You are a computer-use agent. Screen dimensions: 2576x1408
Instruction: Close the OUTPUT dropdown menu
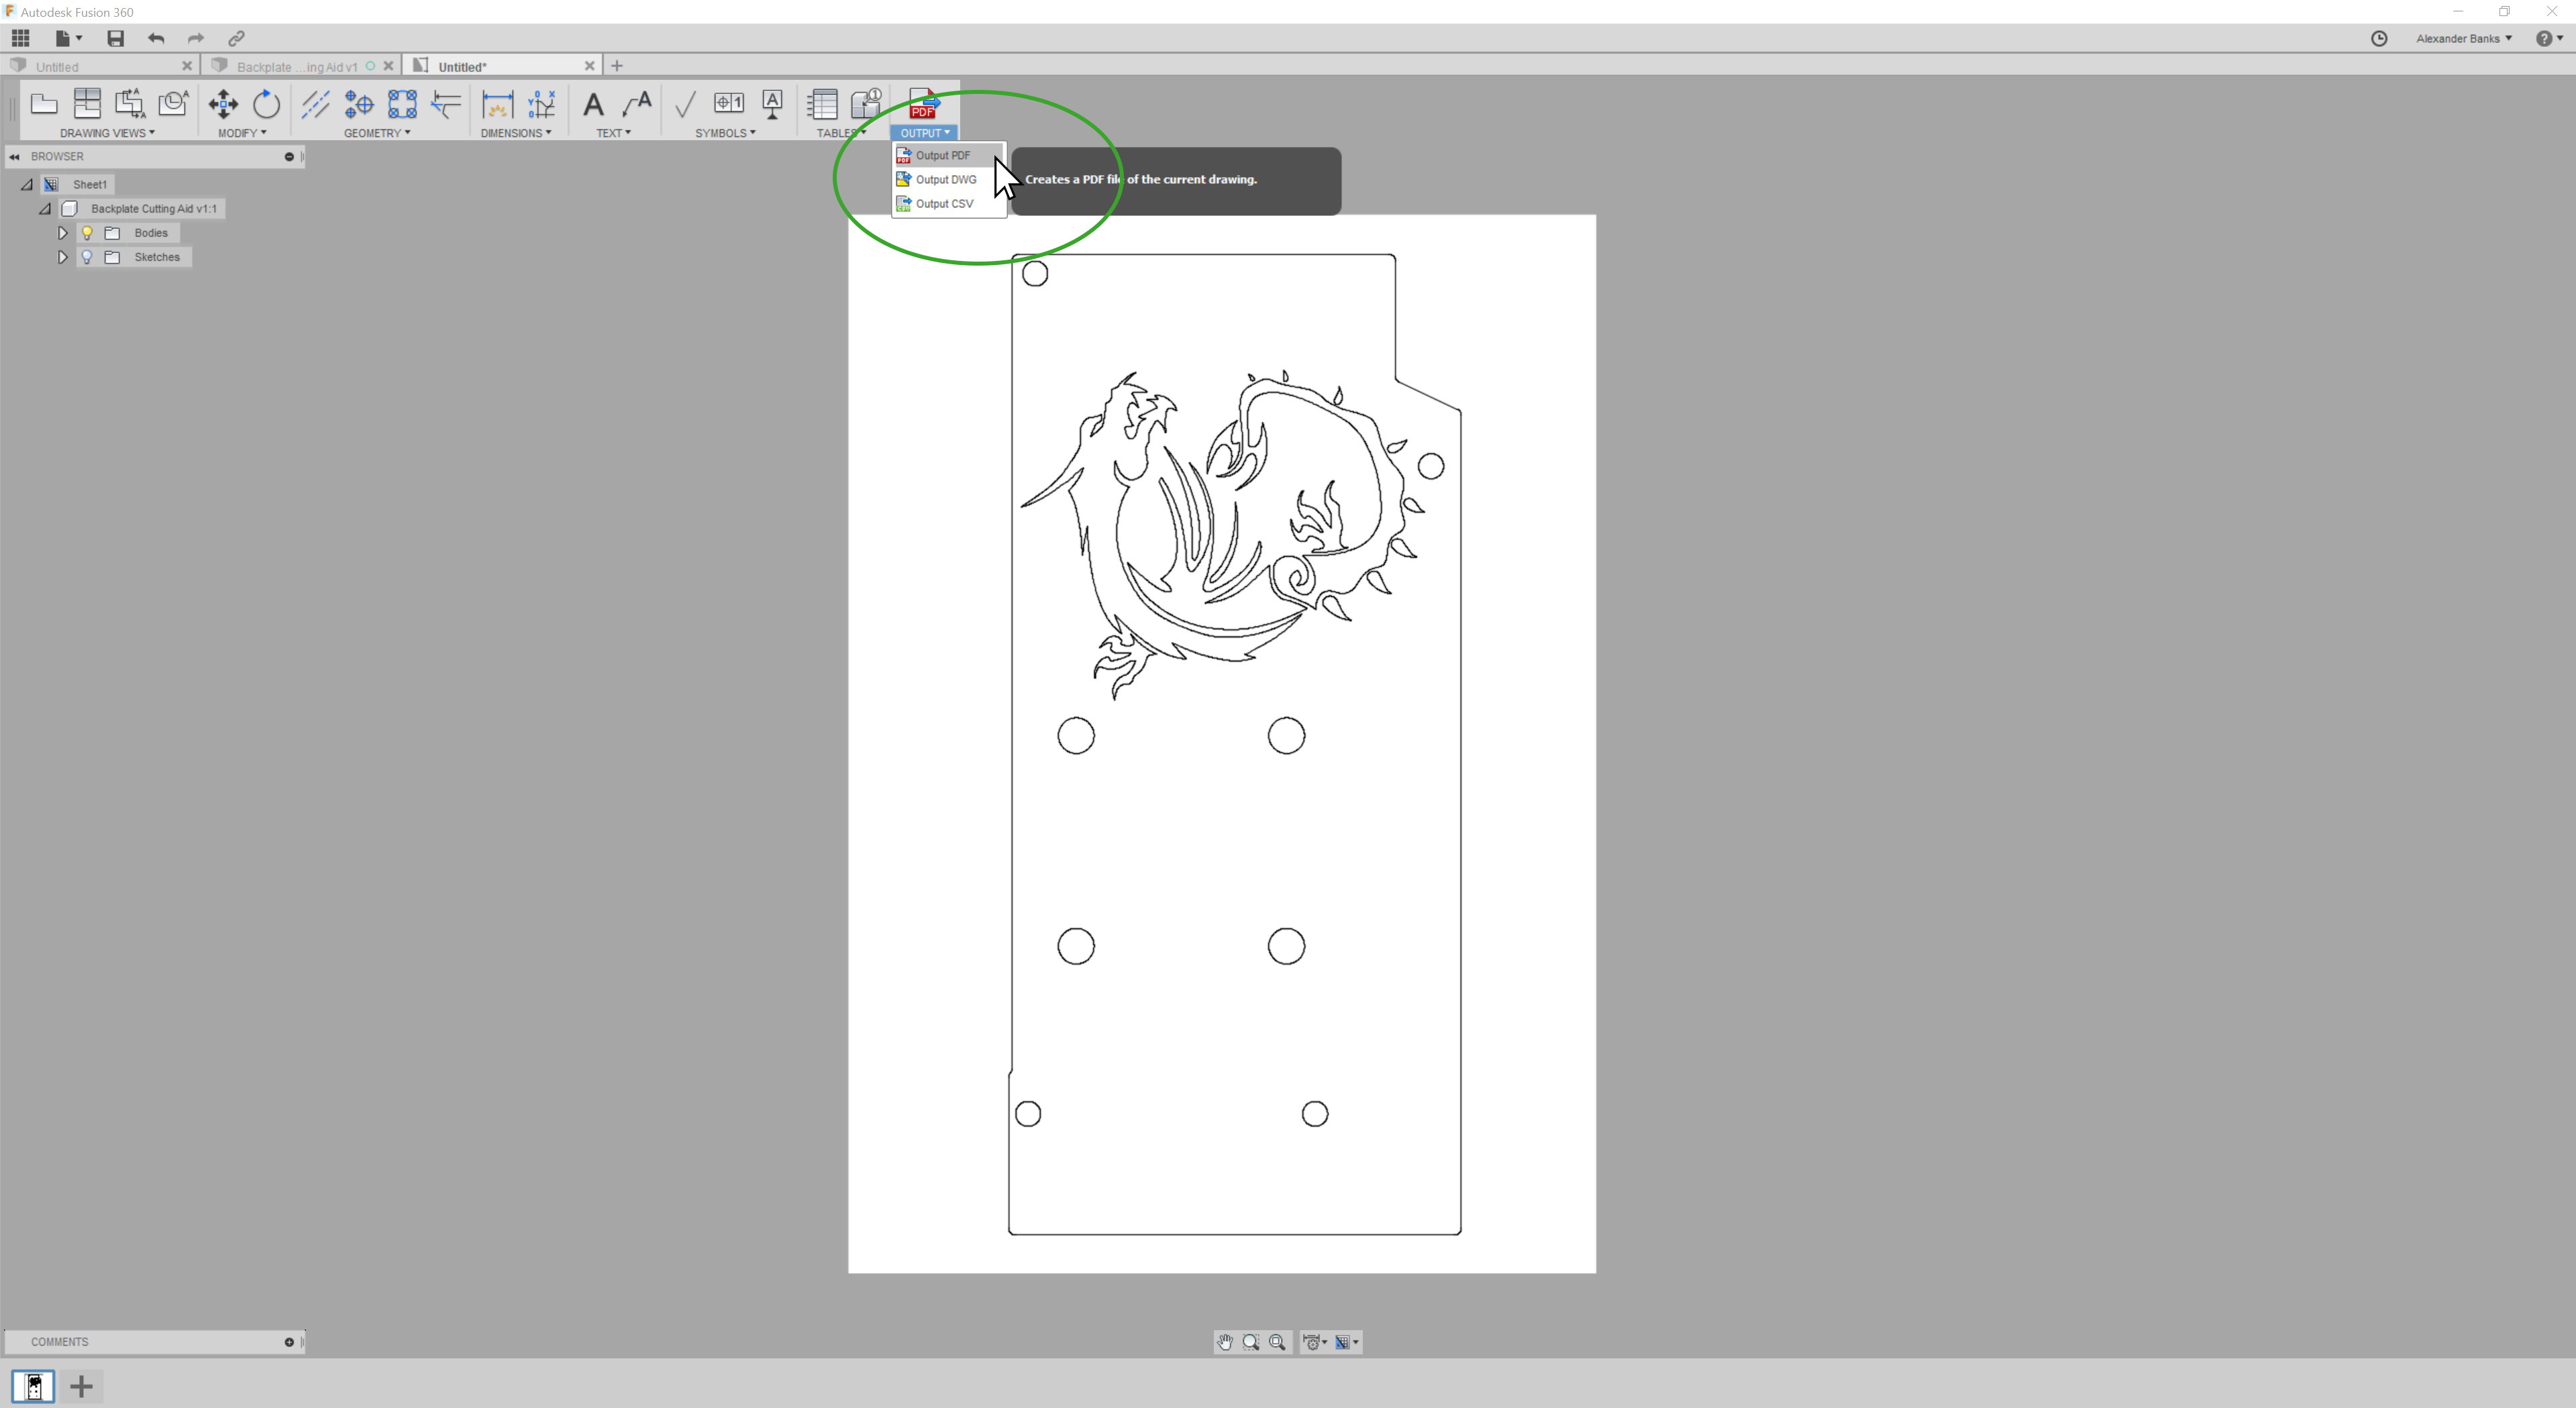pos(924,133)
